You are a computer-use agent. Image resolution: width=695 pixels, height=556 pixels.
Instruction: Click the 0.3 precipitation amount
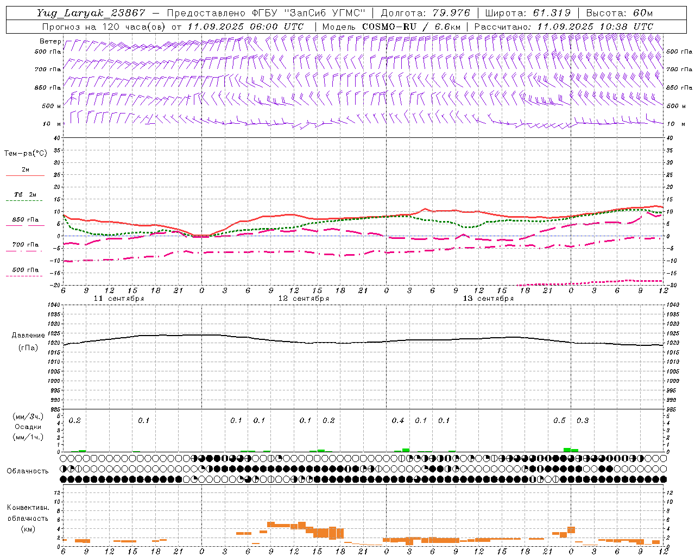(x=583, y=421)
